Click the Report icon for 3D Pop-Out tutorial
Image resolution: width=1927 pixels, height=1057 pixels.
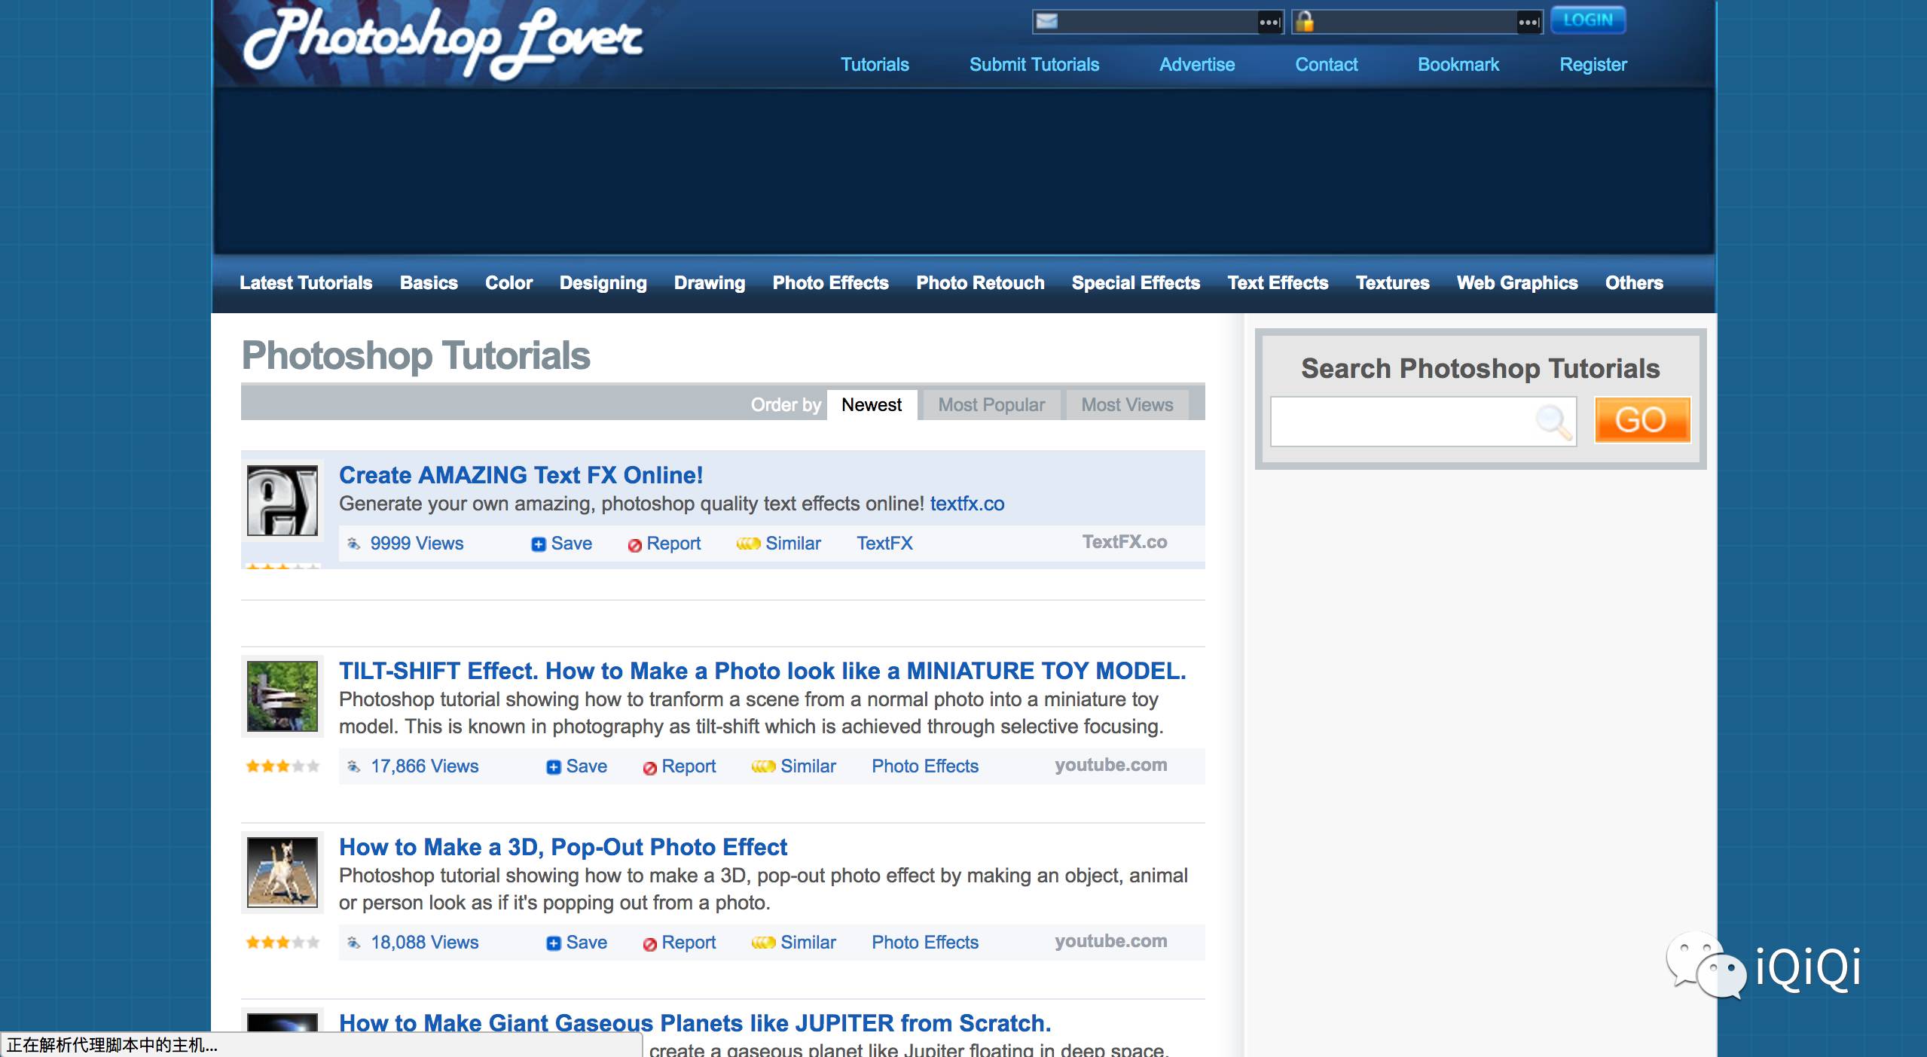(x=649, y=944)
